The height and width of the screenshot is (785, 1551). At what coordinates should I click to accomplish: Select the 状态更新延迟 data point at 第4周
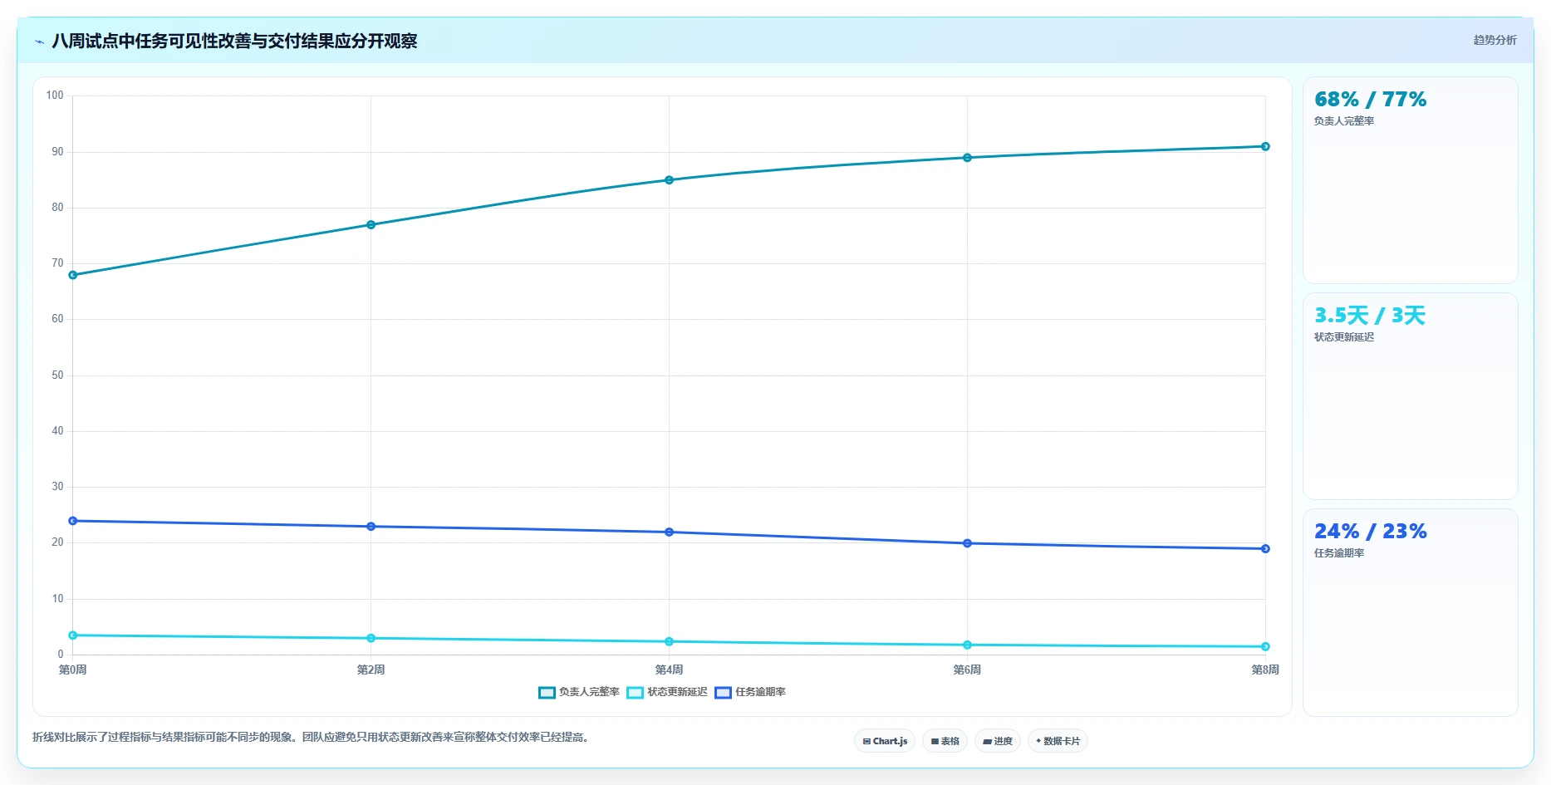tap(669, 642)
